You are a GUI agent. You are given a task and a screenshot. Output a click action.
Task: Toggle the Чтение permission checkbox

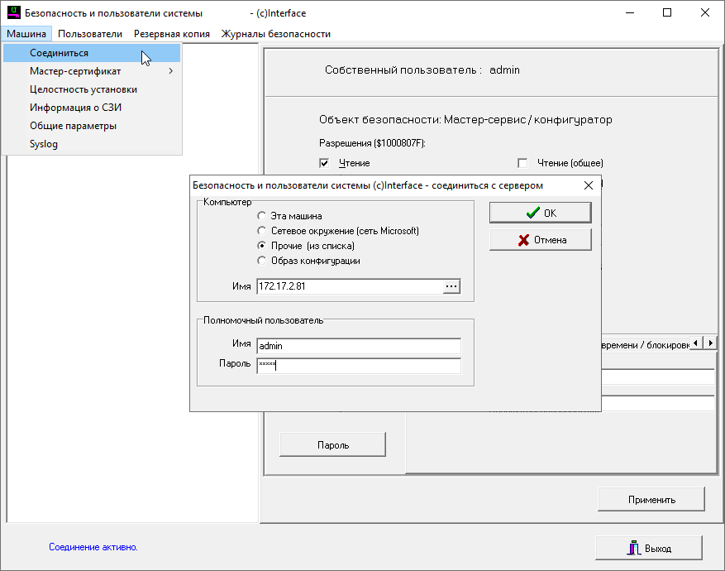pyautogui.click(x=324, y=163)
